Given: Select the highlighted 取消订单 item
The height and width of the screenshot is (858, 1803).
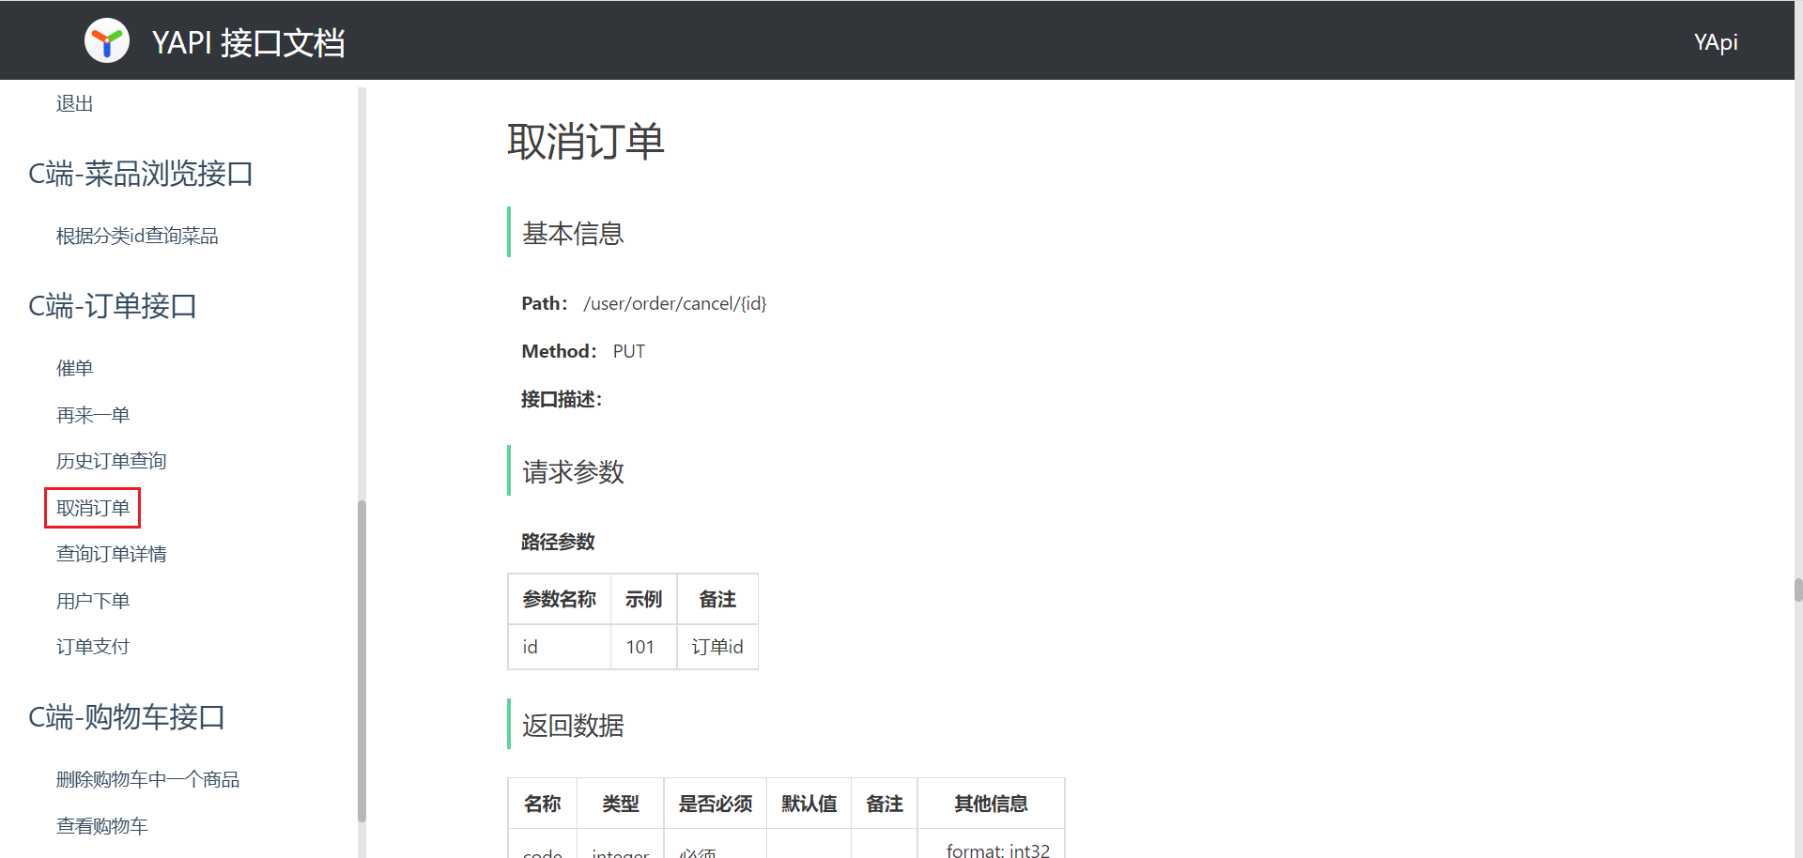Looking at the screenshot, I should point(93,508).
